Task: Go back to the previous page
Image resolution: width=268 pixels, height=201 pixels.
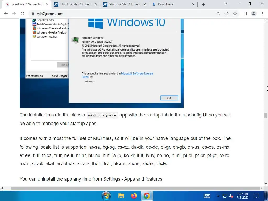Action: (6, 14)
